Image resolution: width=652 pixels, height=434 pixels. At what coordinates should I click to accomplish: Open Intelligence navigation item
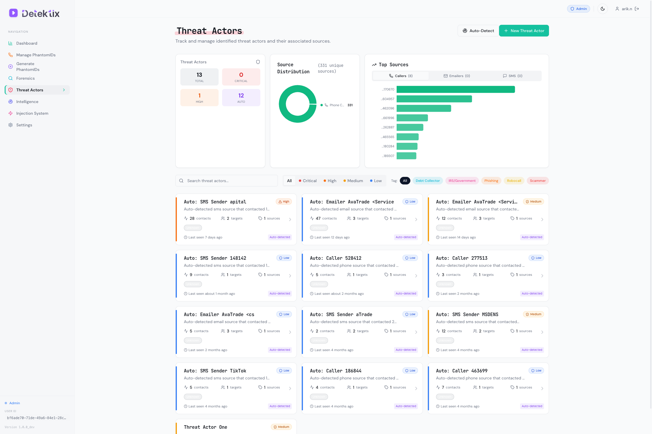click(x=27, y=102)
